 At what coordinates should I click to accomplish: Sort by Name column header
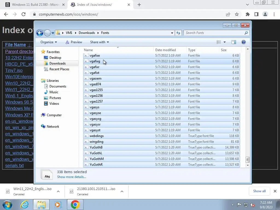(118, 50)
